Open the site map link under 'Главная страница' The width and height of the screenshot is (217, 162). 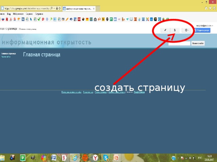tap(6, 57)
